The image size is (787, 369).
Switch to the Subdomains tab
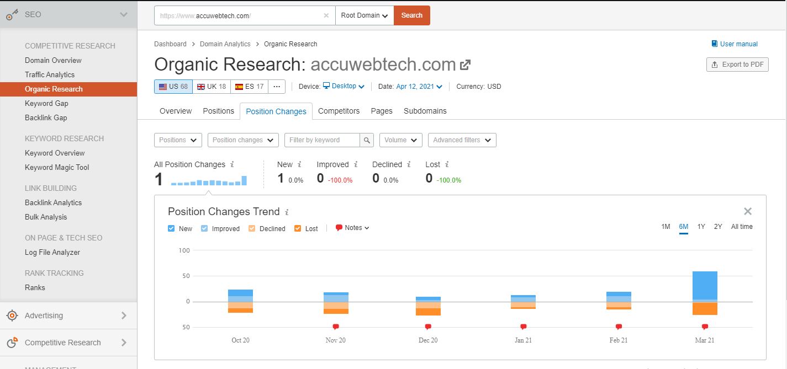point(425,111)
